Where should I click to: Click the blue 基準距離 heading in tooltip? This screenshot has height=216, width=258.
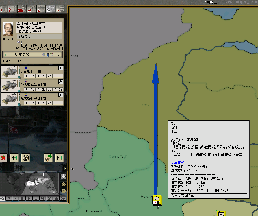tap(177, 163)
